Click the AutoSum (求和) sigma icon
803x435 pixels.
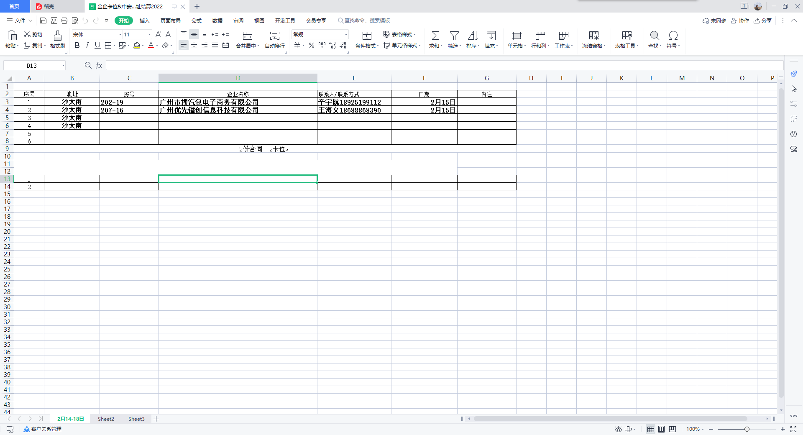[435, 36]
